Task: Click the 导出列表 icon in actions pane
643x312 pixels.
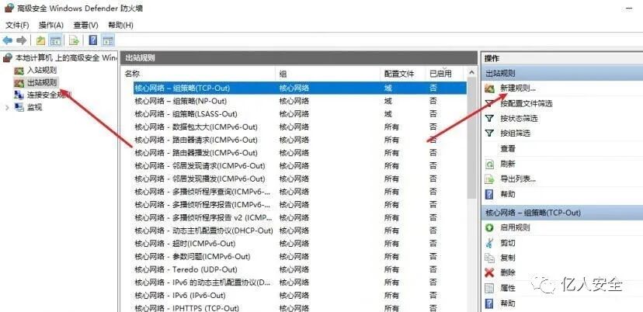Action: [489, 179]
